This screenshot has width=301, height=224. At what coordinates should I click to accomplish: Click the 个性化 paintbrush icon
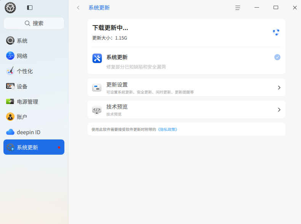click(10, 71)
